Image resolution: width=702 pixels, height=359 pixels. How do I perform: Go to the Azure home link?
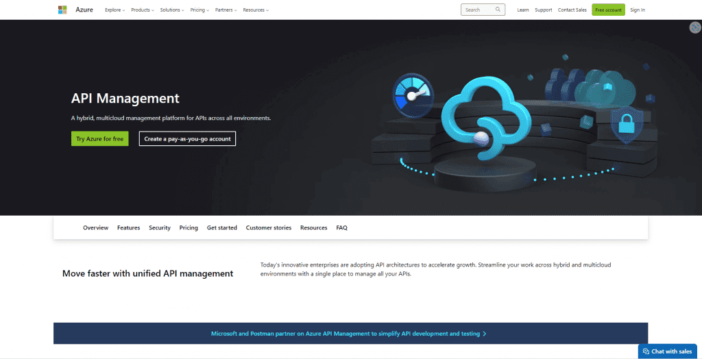[x=84, y=10]
